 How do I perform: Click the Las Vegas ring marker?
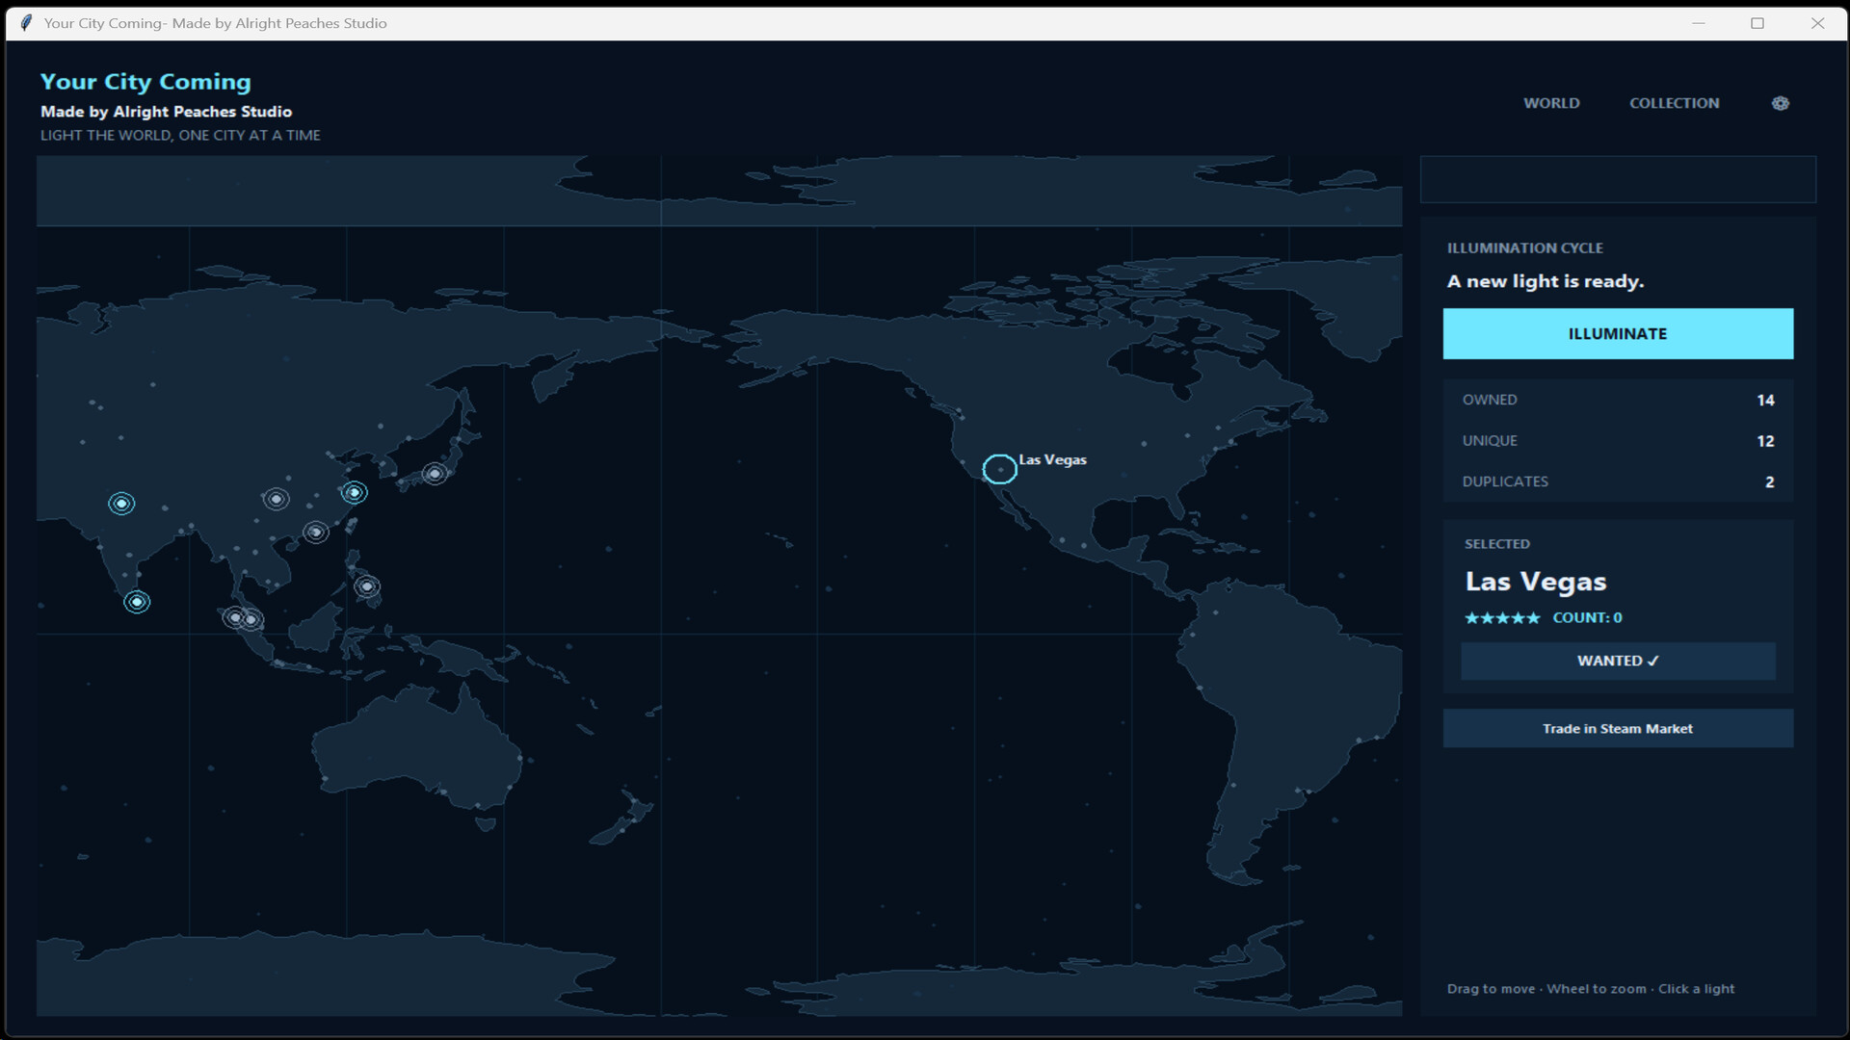coord(999,469)
